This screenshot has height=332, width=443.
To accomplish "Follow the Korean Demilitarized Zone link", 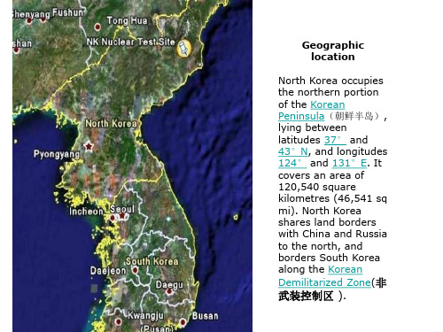I will (324, 275).
